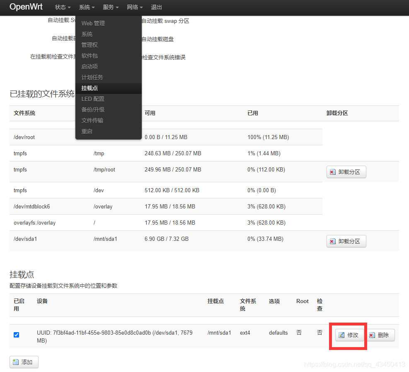Click the OpenWrt brand logo
This screenshot has width=409, height=372.
(x=26, y=7)
